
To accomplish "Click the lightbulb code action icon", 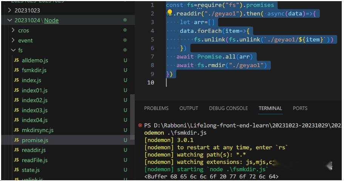I will tap(170, 13).
